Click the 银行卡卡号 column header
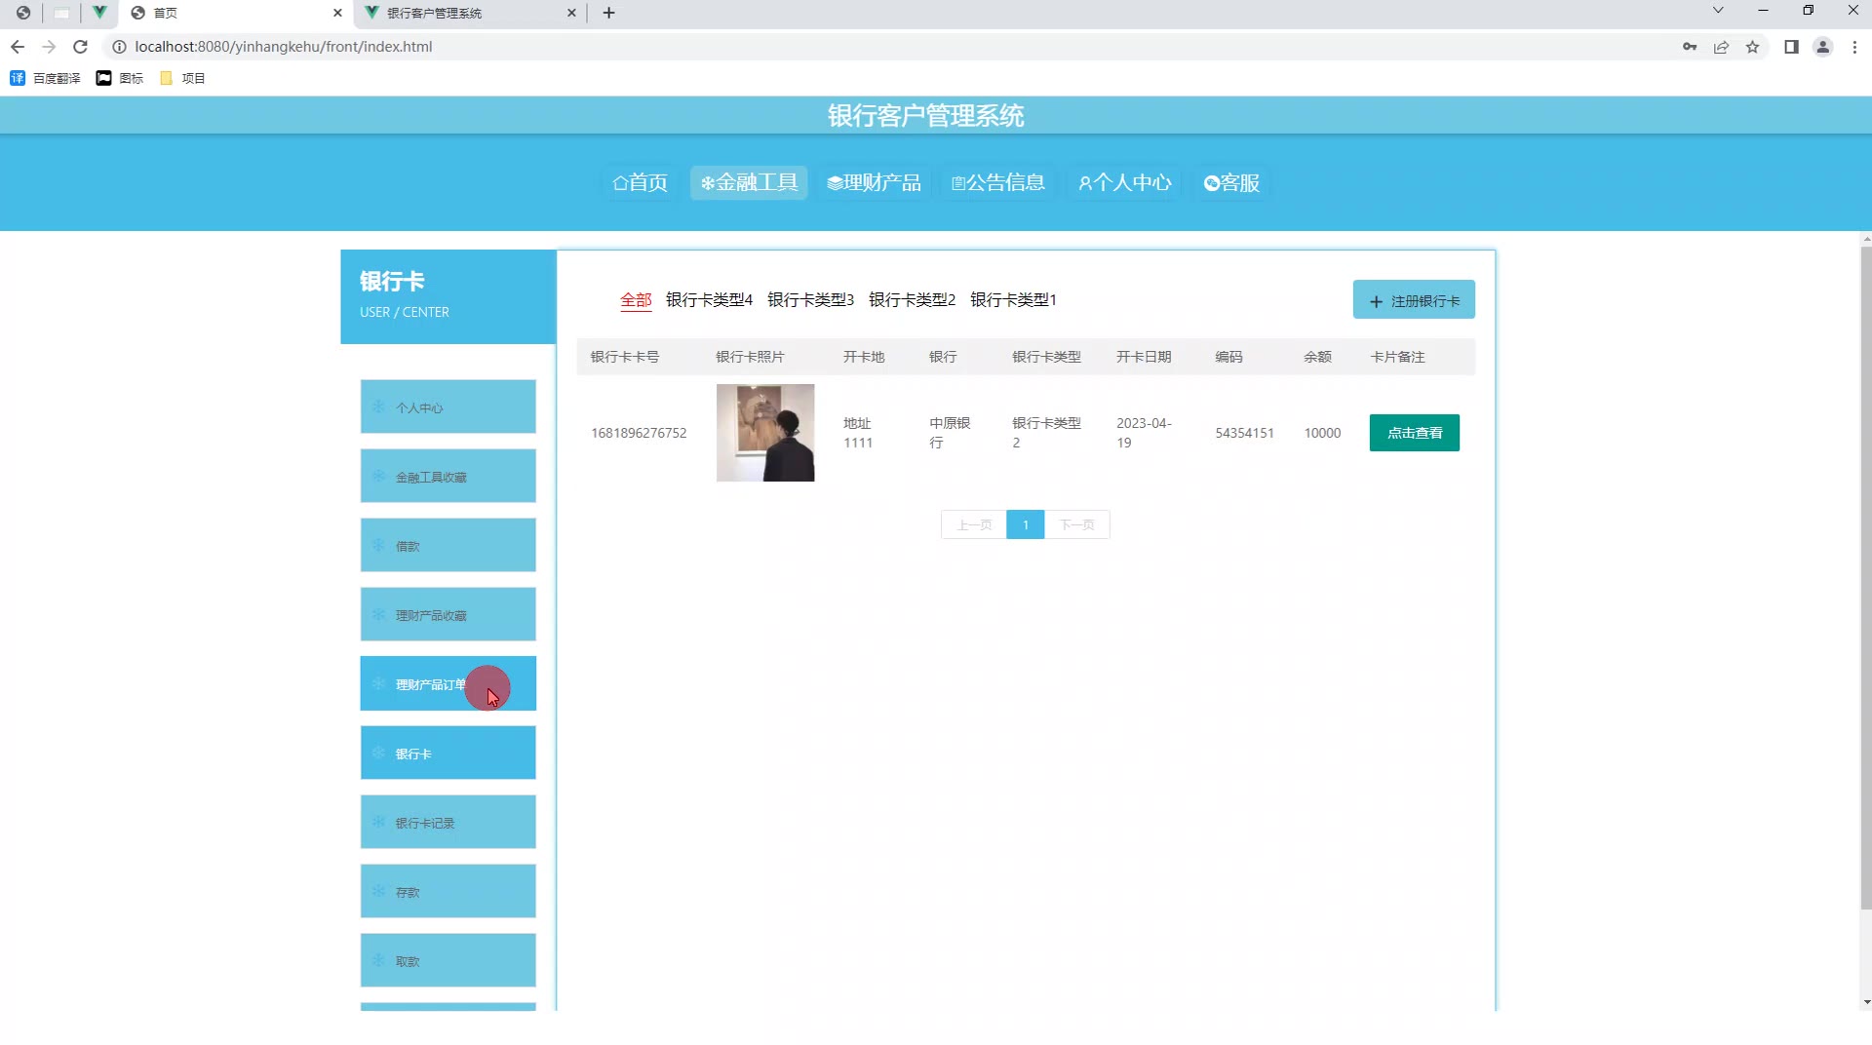This screenshot has height=1045, width=1872. [625, 357]
